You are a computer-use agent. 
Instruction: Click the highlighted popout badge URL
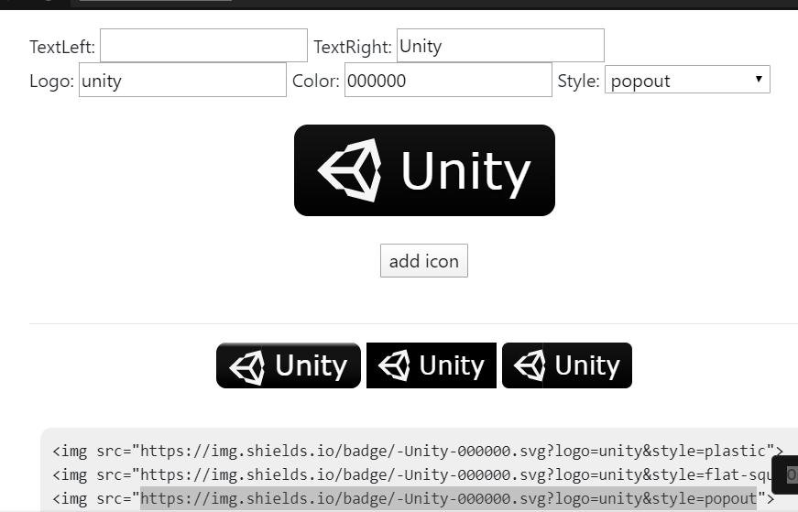click(x=448, y=499)
